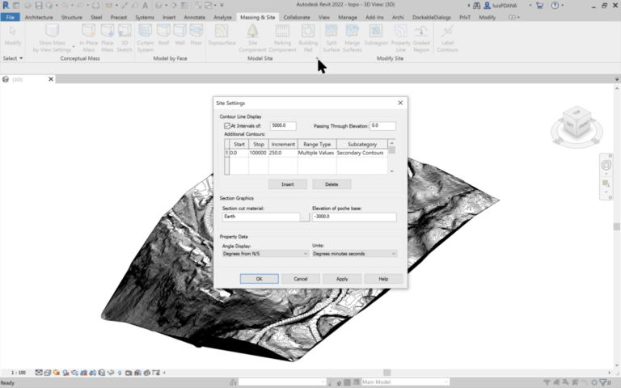Switch to the View ribbon tab

click(324, 17)
